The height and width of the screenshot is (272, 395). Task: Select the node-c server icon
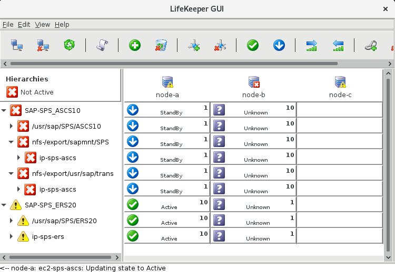coord(340,82)
